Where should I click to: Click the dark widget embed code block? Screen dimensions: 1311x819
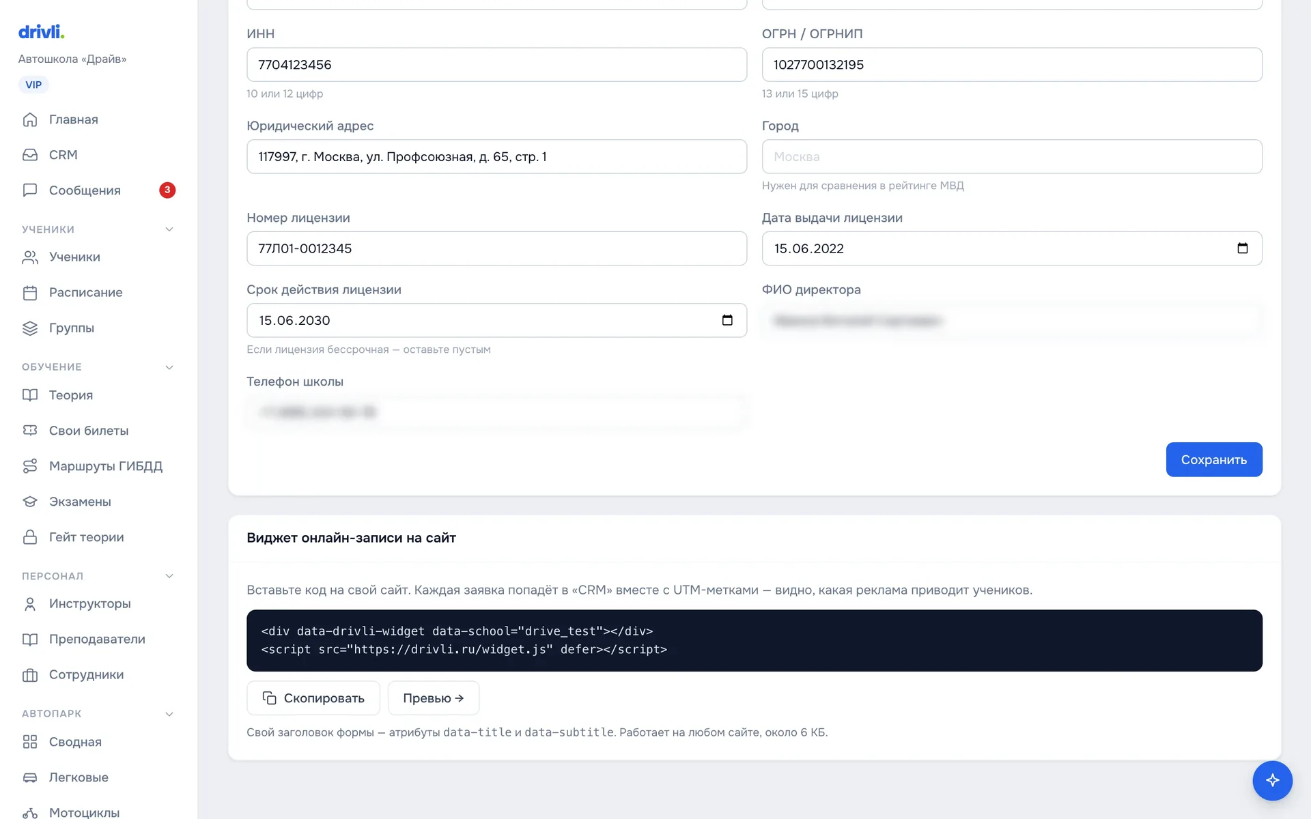coord(755,640)
